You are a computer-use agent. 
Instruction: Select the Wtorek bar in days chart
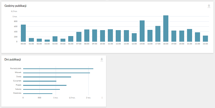click(x=56, y=73)
